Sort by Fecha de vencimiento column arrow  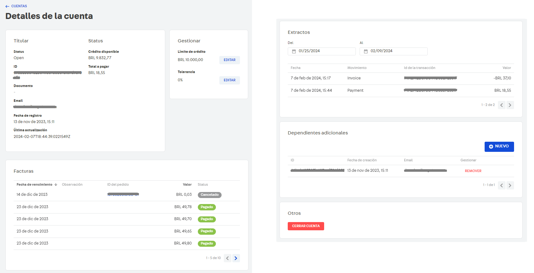point(56,184)
